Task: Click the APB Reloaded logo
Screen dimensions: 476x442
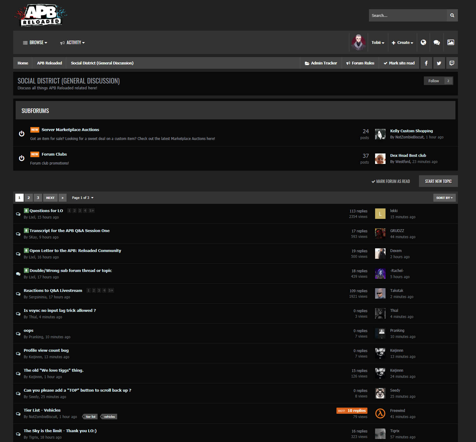Action: (x=40, y=15)
